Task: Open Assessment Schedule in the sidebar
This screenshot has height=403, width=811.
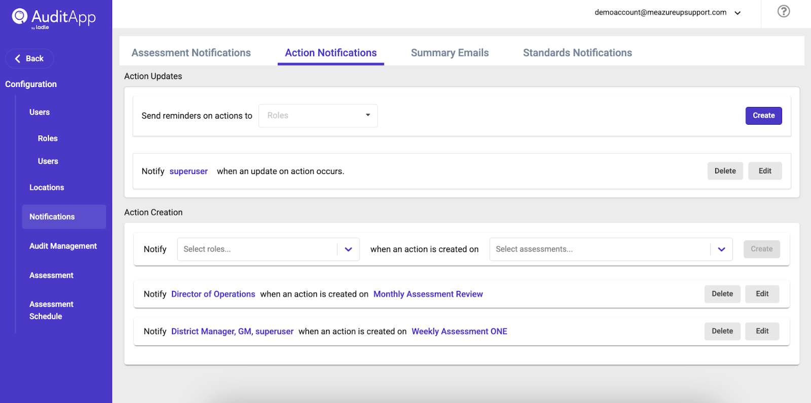Action: tap(51, 310)
